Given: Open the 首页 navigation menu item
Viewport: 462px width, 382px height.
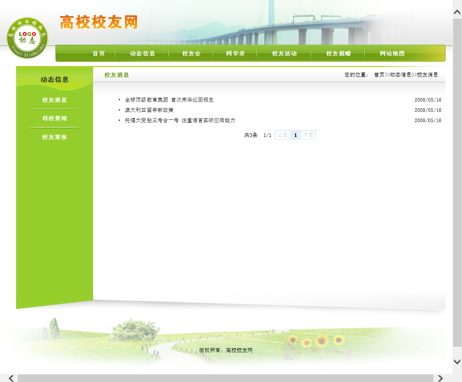Looking at the screenshot, I should coord(98,54).
